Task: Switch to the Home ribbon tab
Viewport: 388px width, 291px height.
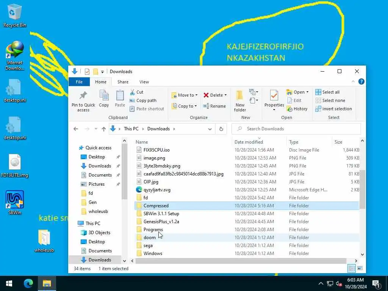Action: (x=101, y=82)
